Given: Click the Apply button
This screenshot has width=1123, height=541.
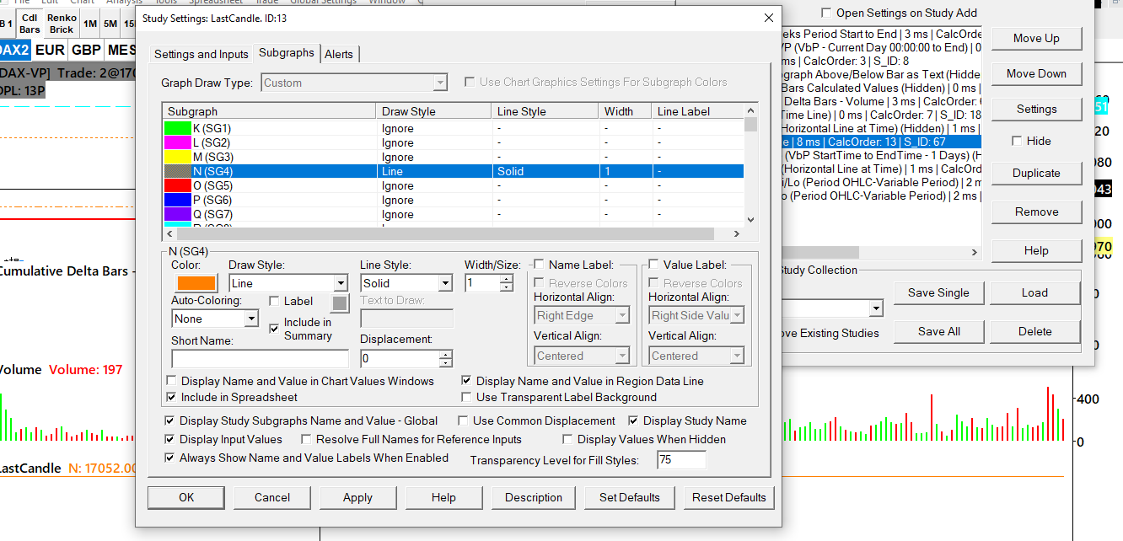Looking at the screenshot, I should click(x=357, y=497).
